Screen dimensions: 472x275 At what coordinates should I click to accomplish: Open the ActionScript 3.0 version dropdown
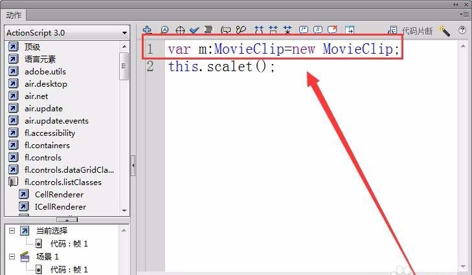67,33
